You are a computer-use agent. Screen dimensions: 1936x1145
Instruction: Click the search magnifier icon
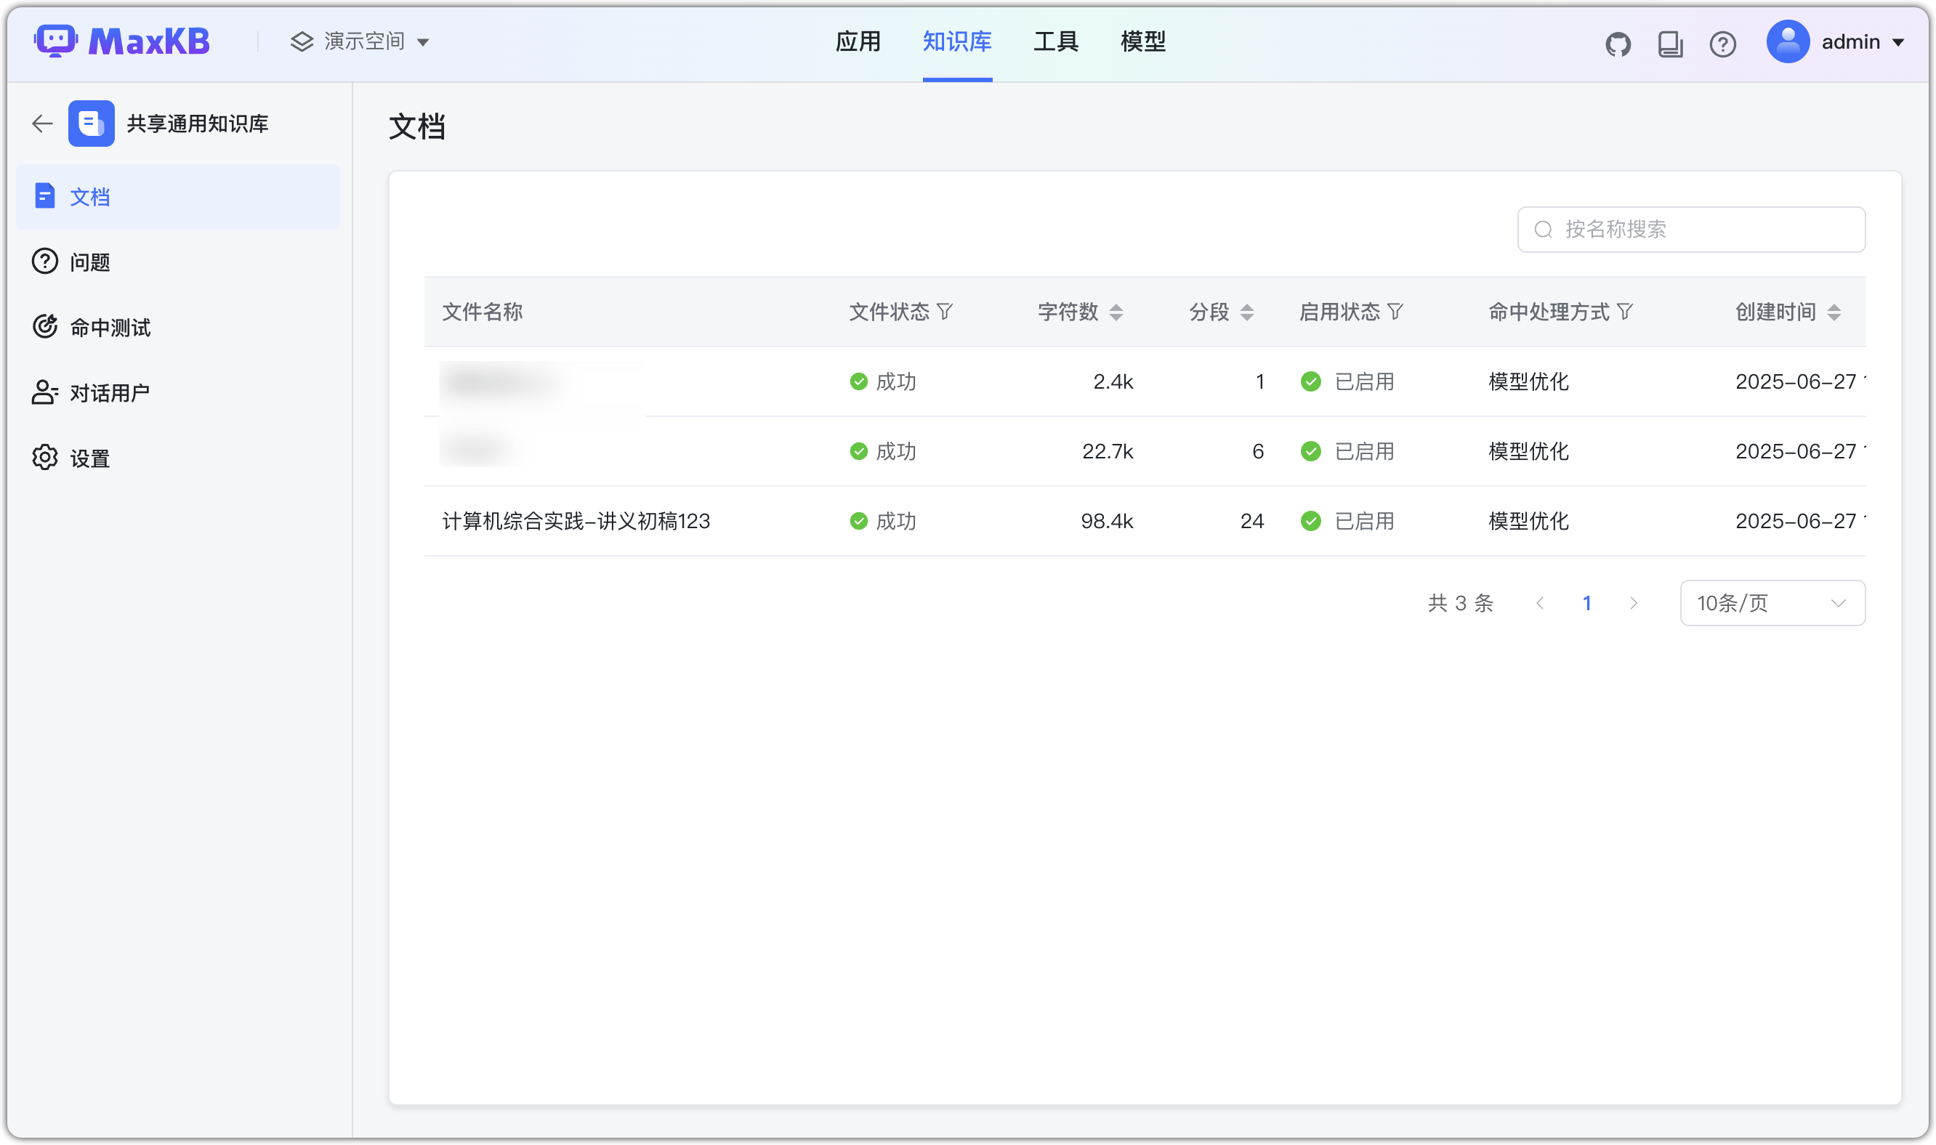tap(1542, 229)
